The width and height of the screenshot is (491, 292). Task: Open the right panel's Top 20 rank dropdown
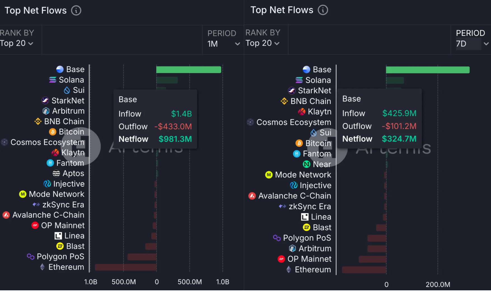[x=263, y=43]
